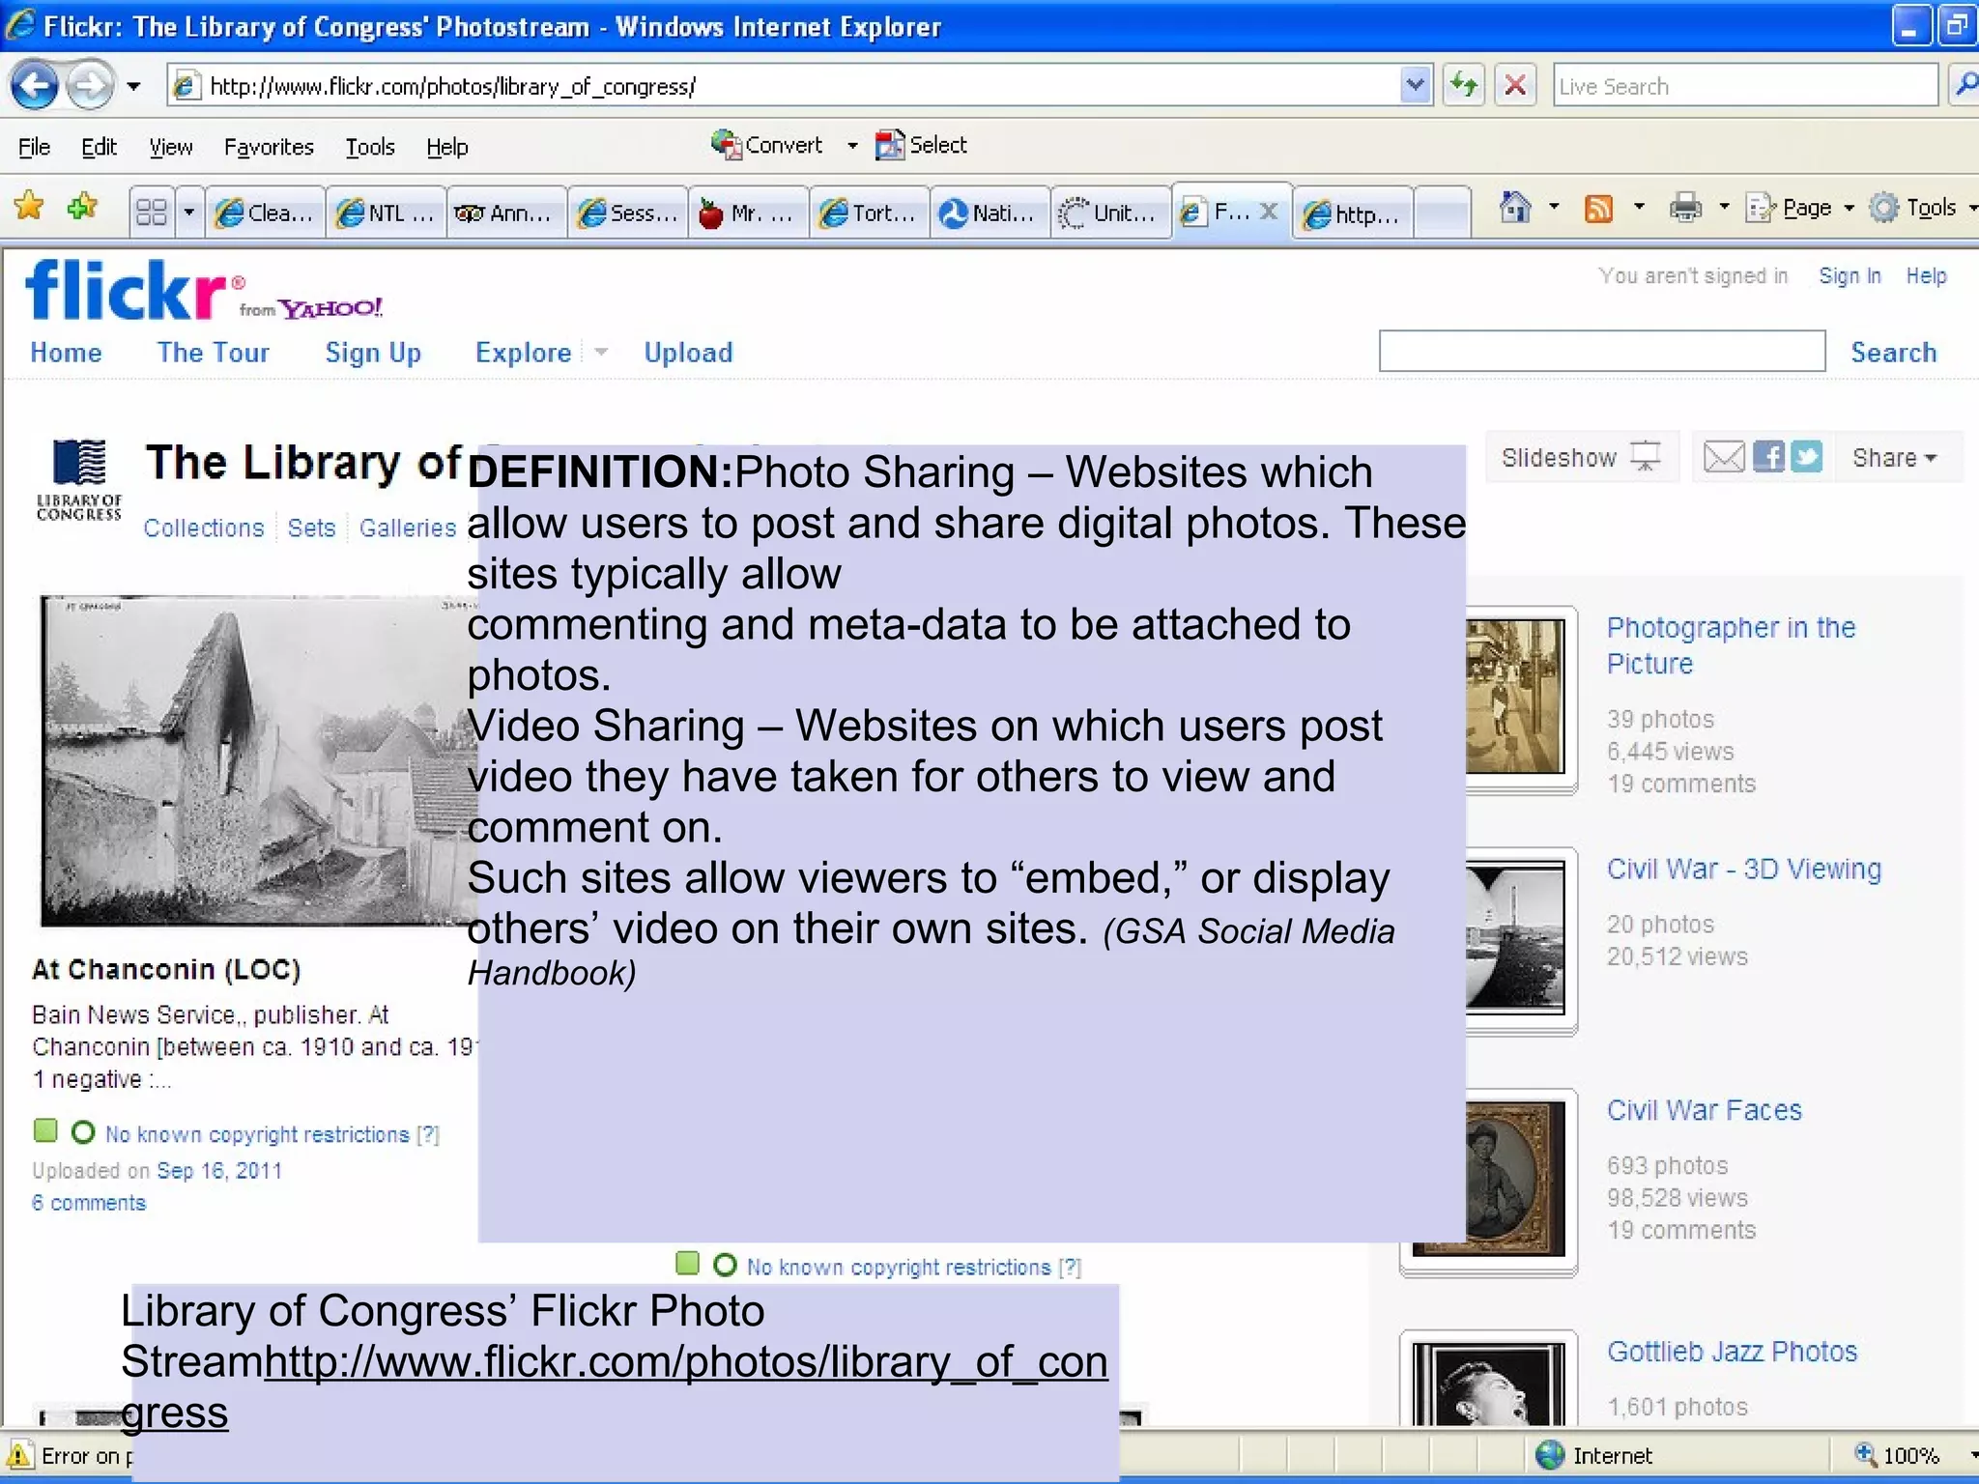The height and width of the screenshot is (1484, 1979).
Task: Click the Flickr Search button
Action: pyautogui.click(x=1893, y=353)
